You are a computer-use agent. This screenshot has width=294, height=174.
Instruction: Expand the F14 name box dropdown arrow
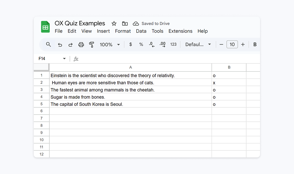pos(64,59)
